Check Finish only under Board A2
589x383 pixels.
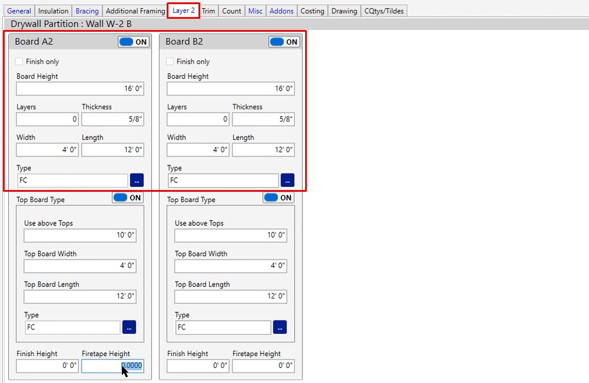pyautogui.click(x=19, y=62)
